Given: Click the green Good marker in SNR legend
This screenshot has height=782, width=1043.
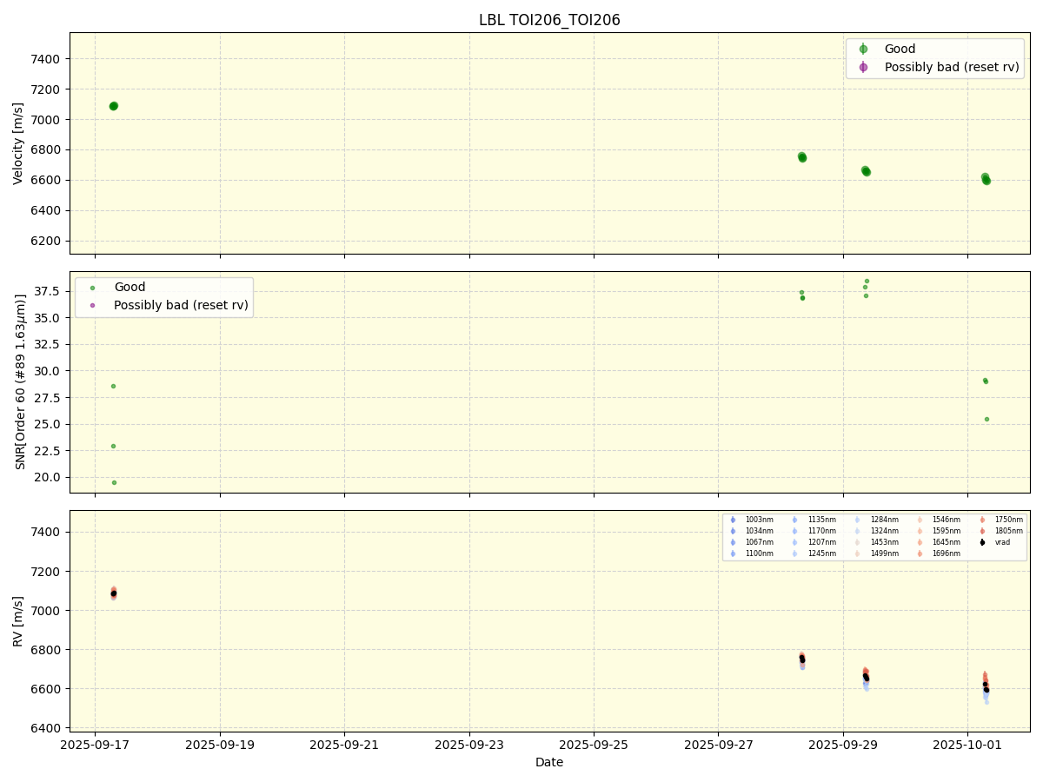Looking at the screenshot, I should (x=93, y=288).
